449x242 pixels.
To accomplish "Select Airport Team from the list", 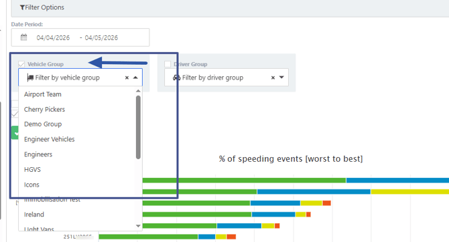I will click(x=43, y=94).
